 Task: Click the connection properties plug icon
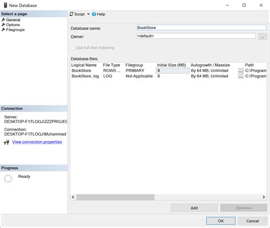pos(6,142)
